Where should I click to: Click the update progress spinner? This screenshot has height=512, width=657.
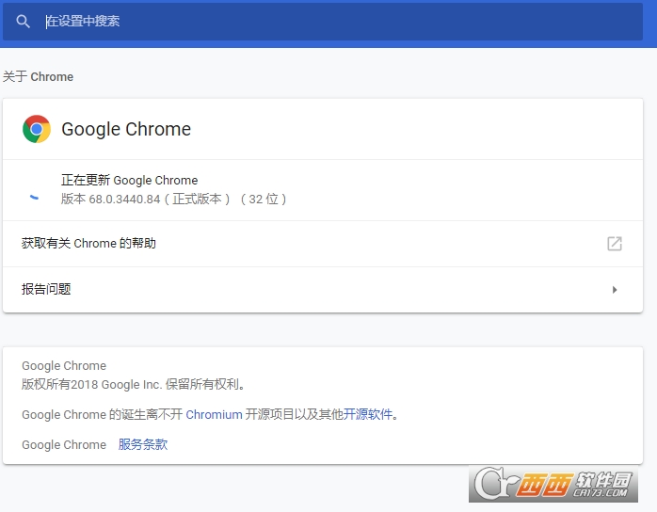coord(35,196)
